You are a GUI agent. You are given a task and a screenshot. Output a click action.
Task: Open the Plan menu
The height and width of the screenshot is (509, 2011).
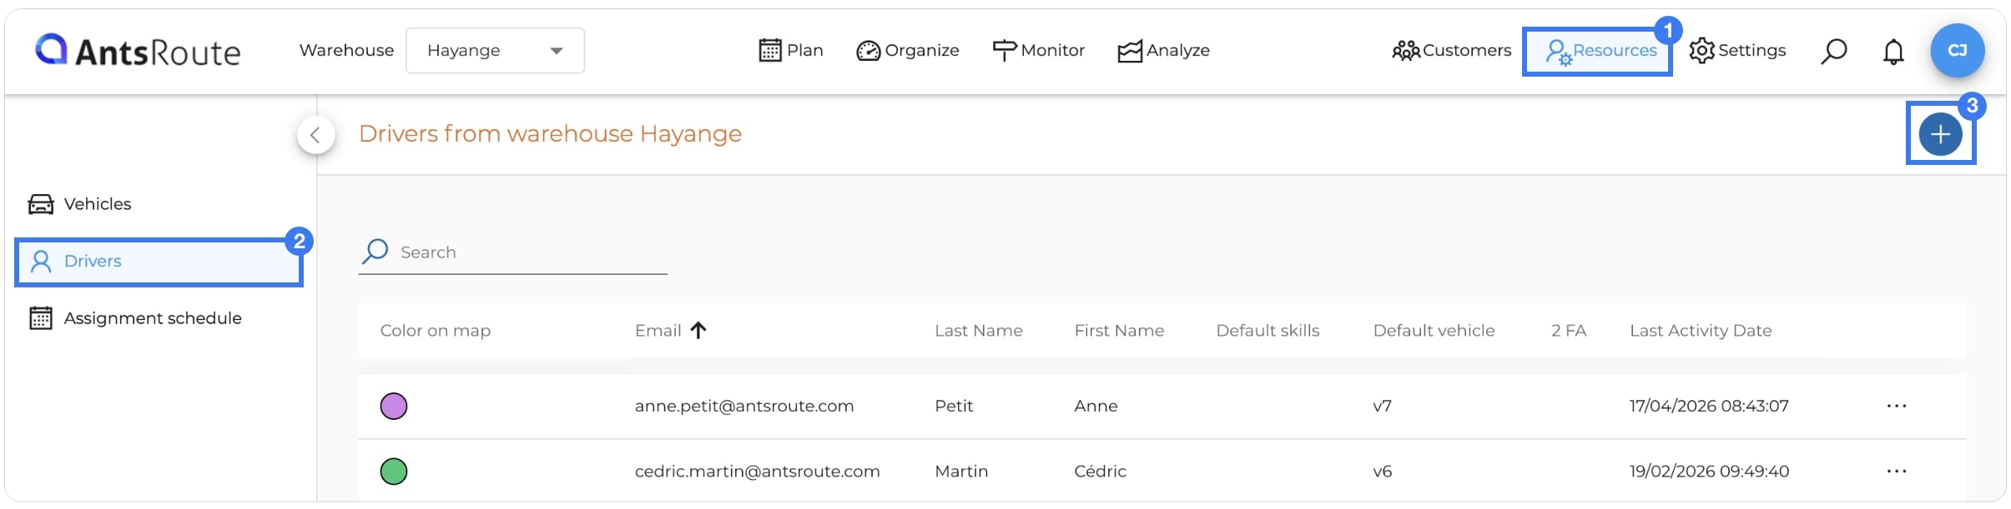(x=791, y=51)
